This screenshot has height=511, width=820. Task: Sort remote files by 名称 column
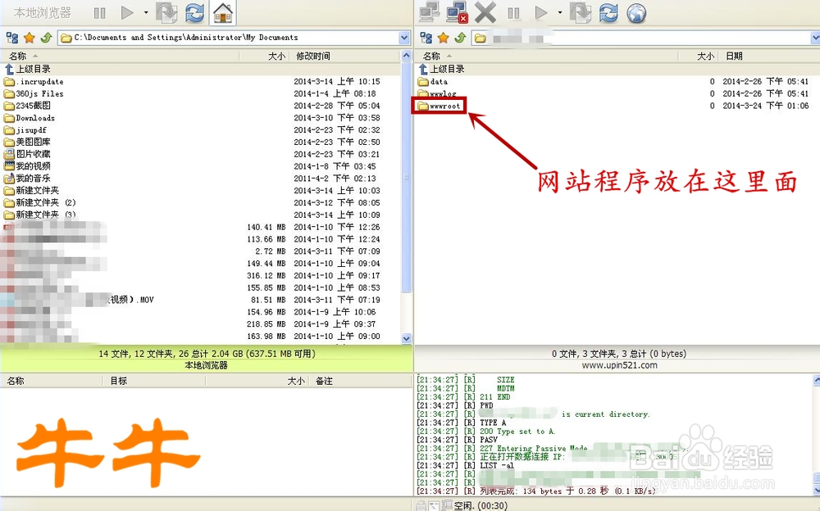pyautogui.click(x=431, y=56)
